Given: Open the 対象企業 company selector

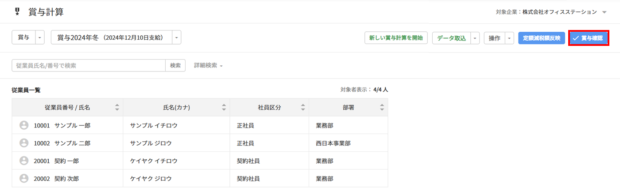Looking at the screenshot, I should click(604, 12).
